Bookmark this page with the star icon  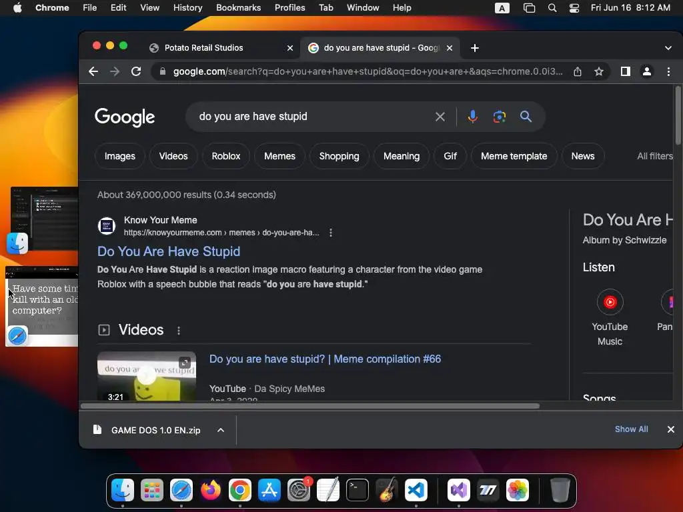[x=599, y=71]
